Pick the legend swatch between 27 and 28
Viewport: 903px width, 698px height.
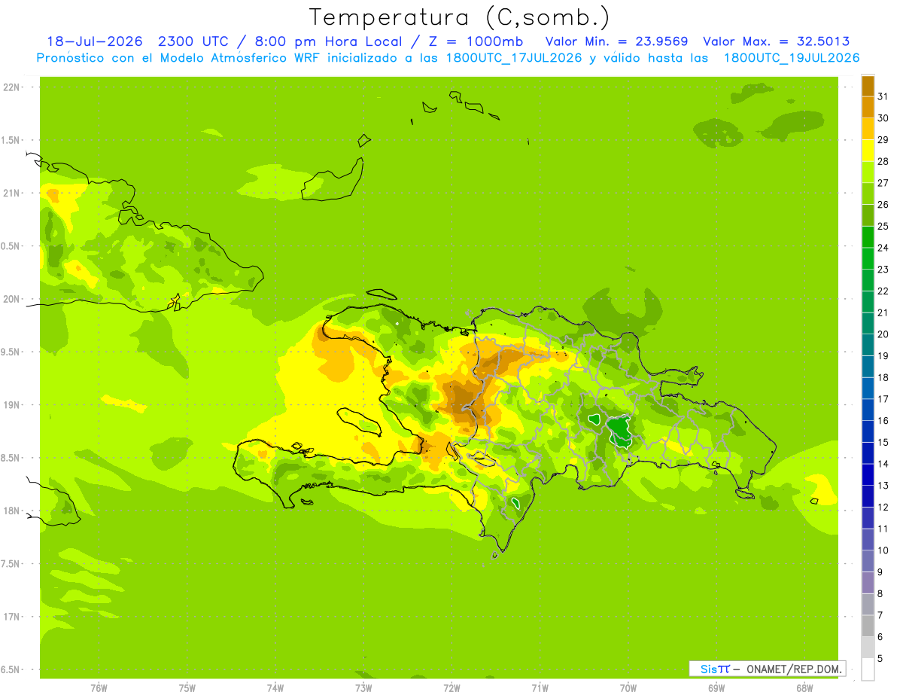pyautogui.click(x=868, y=172)
